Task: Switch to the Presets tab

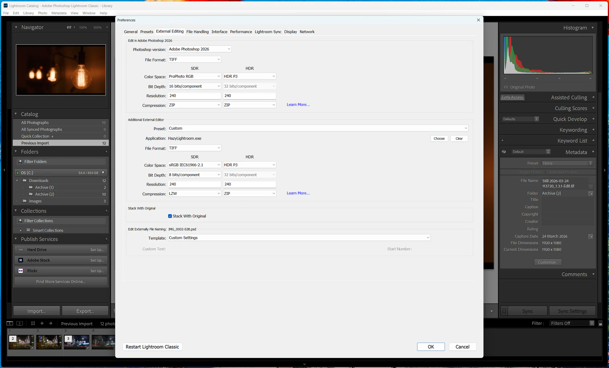Action: coord(147,32)
